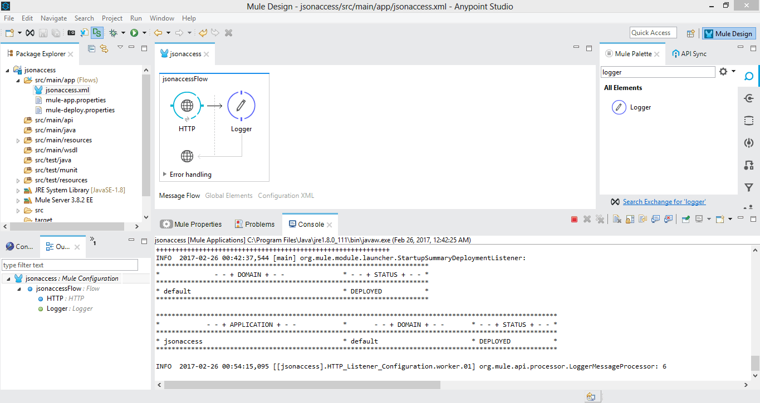Image resolution: width=760 pixels, height=403 pixels.
Task: Select the Filters funnel palette icon
Action: coord(749,187)
